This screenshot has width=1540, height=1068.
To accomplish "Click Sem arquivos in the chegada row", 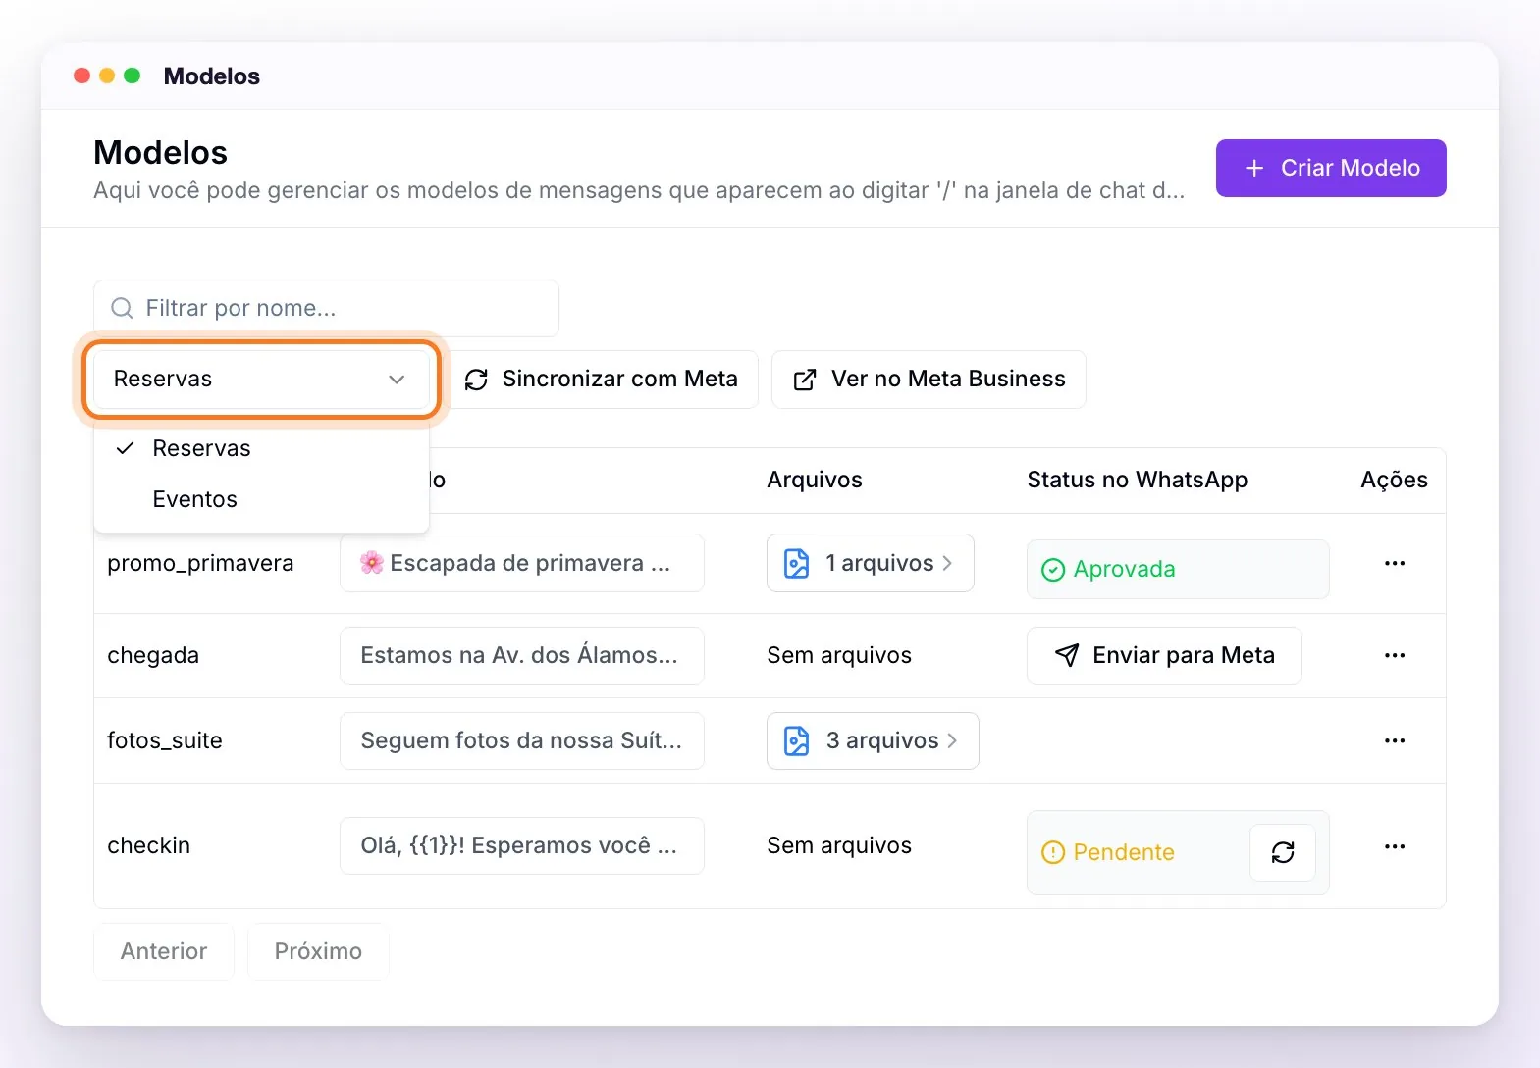I will pos(839,655).
